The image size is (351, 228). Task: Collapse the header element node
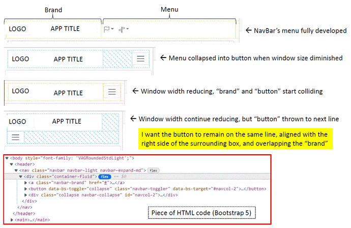11,164
